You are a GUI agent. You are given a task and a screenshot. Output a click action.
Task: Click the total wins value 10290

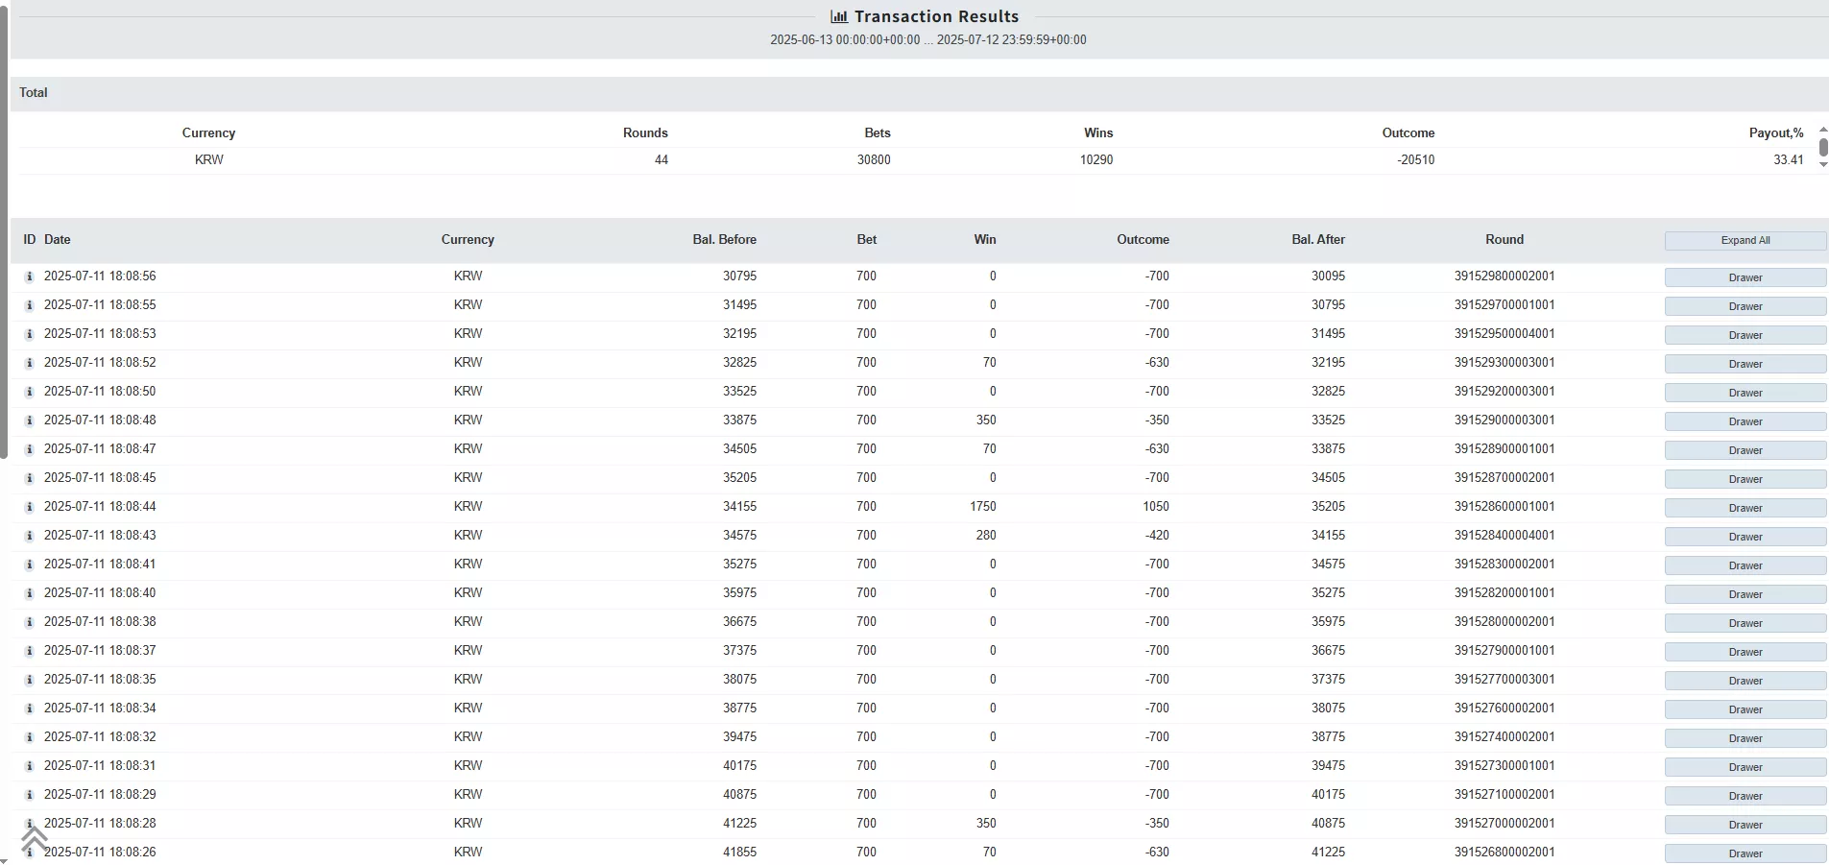point(1096,160)
